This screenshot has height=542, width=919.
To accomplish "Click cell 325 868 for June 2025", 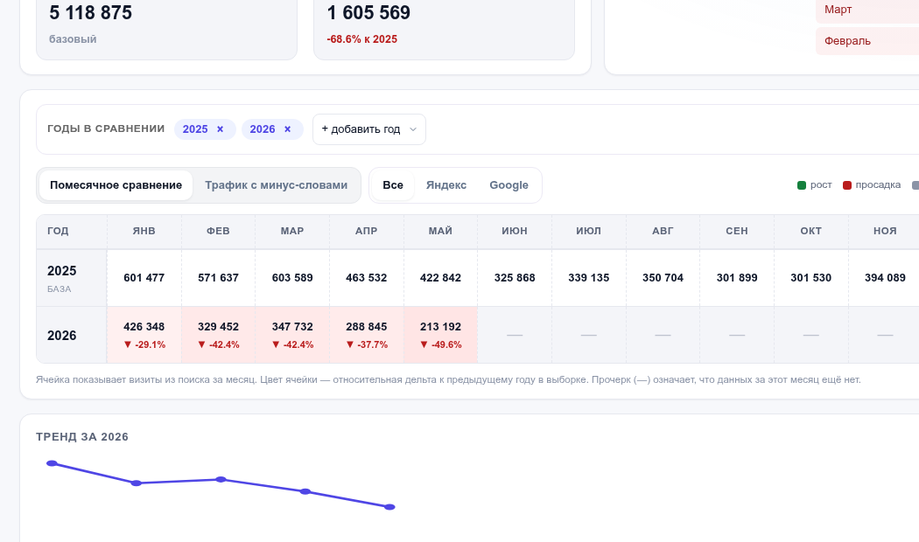I will (515, 278).
